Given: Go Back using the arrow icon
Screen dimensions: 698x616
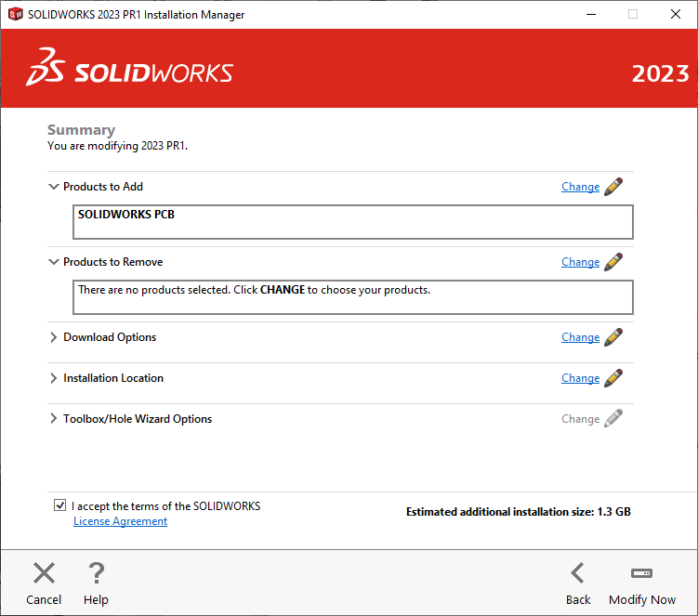Looking at the screenshot, I should (578, 573).
